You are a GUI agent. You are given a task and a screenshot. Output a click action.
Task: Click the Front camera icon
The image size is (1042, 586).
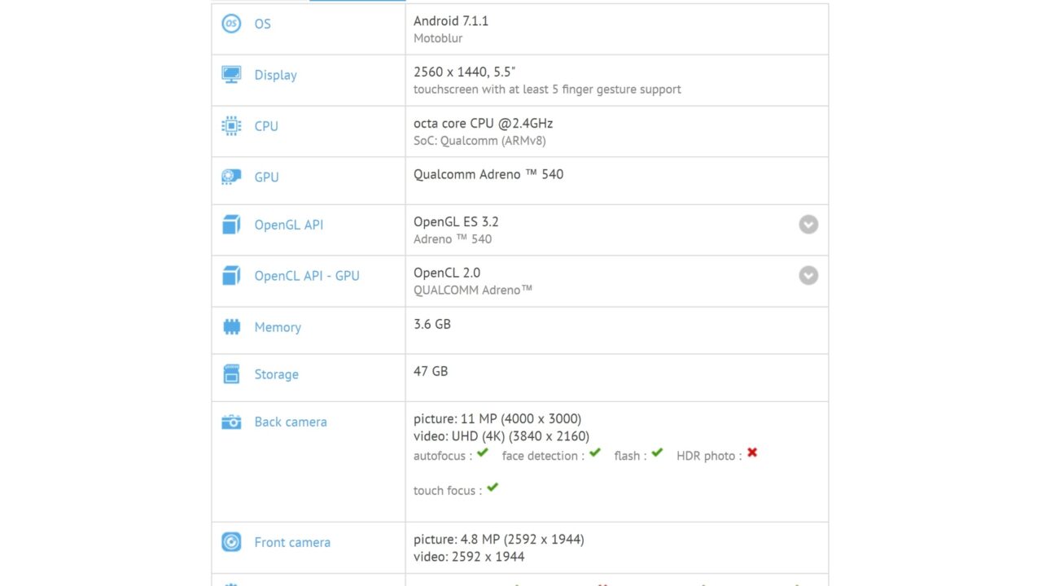[231, 542]
